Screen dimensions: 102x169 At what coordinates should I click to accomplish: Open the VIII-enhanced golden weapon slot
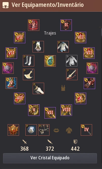66,110
